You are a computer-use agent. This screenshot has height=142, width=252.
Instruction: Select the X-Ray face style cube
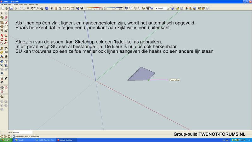pyautogui.click(x=127, y=8)
